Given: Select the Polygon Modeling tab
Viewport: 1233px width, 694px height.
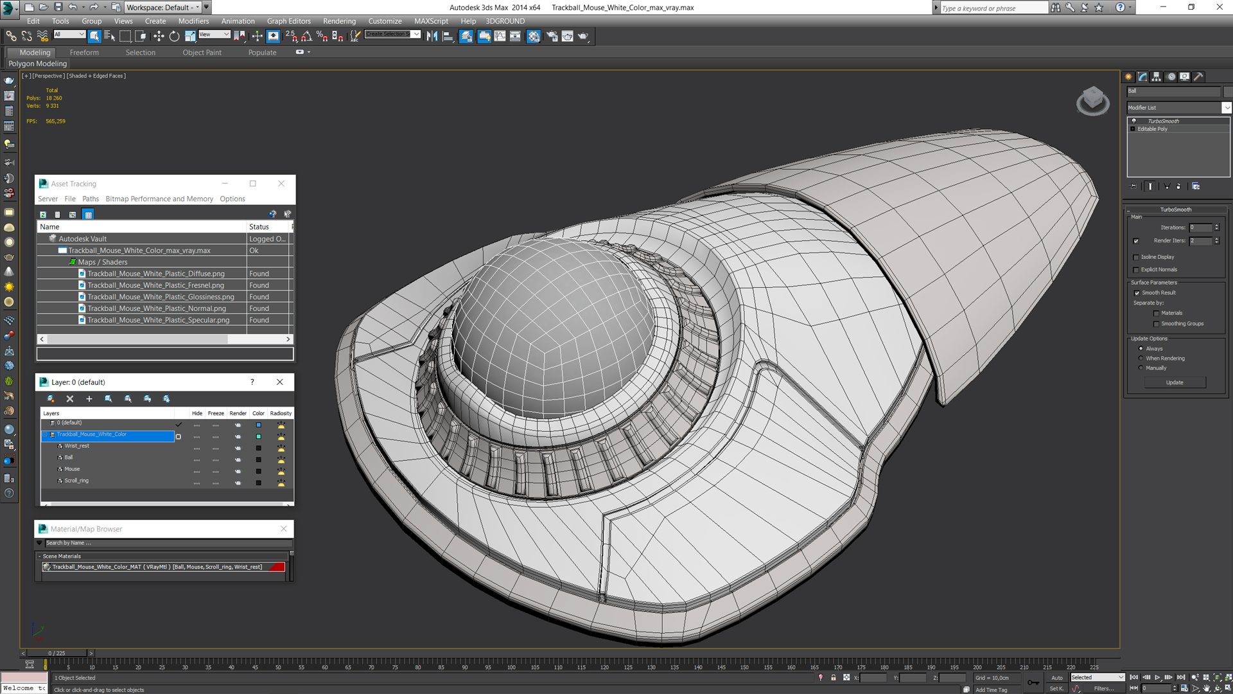Looking at the screenshot, I should (37, 63).
